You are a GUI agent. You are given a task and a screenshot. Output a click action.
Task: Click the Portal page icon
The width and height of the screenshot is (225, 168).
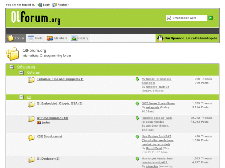(x=31, y=38)
